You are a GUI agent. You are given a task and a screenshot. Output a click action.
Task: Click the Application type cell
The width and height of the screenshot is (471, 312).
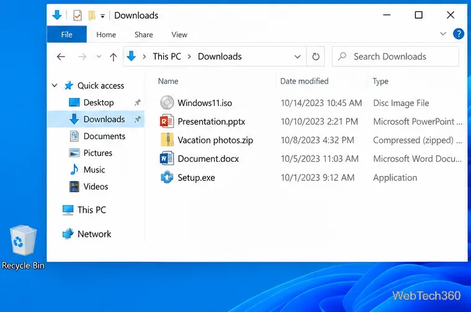[395, 177]
